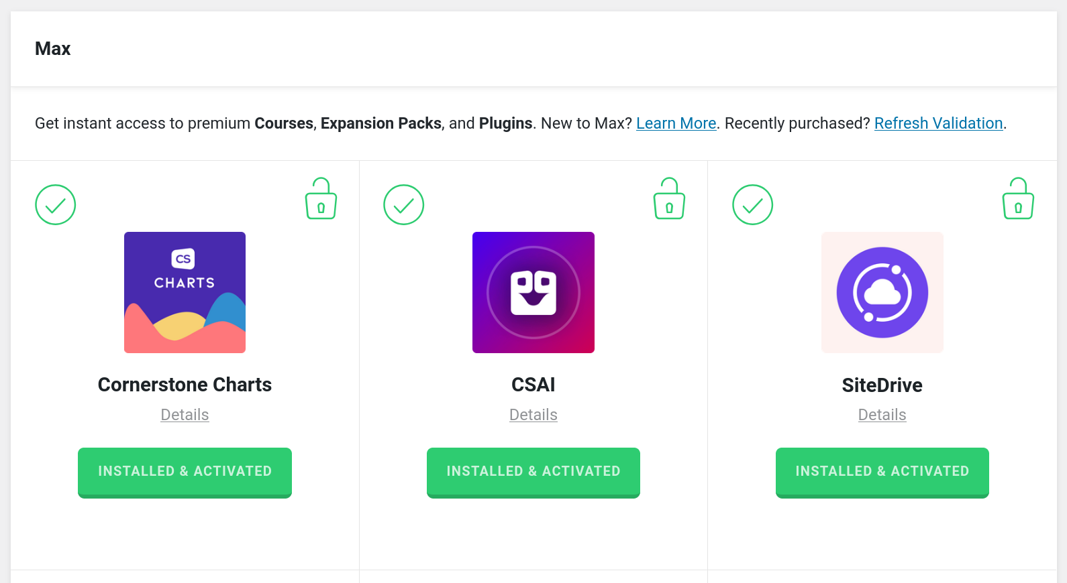The height and width of the screenshot is (583, 1067).
Task: View Details for CSAI
Action: coord(533,415)
